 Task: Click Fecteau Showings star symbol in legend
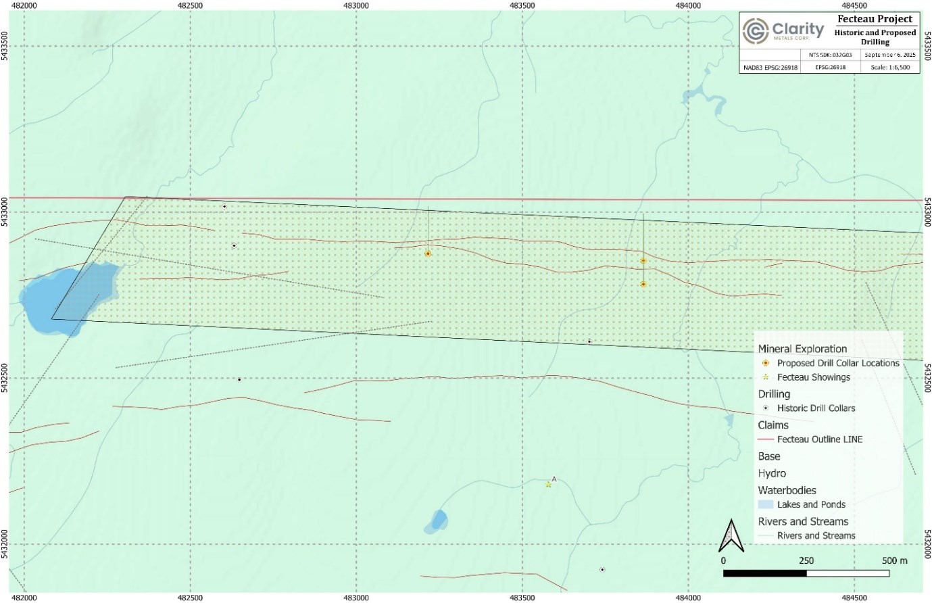tap(766, 377)
